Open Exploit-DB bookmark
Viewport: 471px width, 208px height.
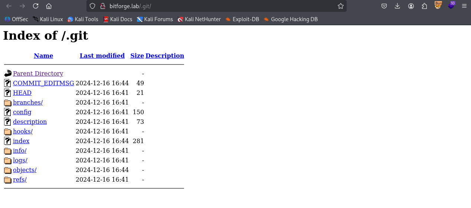(x=242, y=19)
